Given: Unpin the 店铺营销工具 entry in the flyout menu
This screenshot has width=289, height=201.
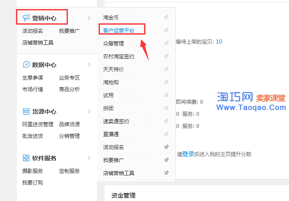Looking at the screenshot, I should (167, 173).
